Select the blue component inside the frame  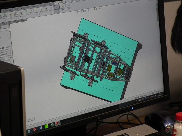pyautogui.click(x=114, y=63)
